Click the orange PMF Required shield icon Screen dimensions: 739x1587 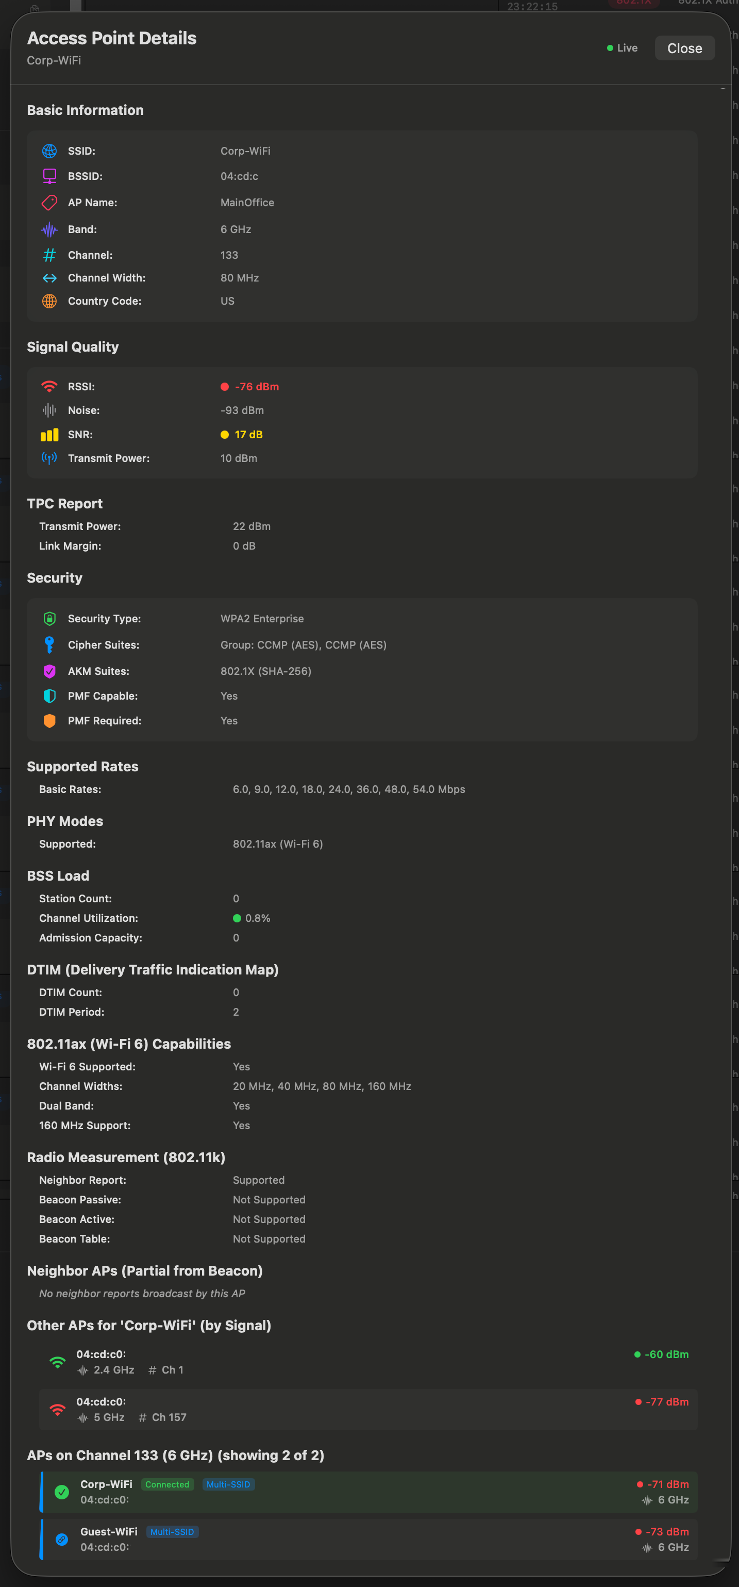[49, 721]
